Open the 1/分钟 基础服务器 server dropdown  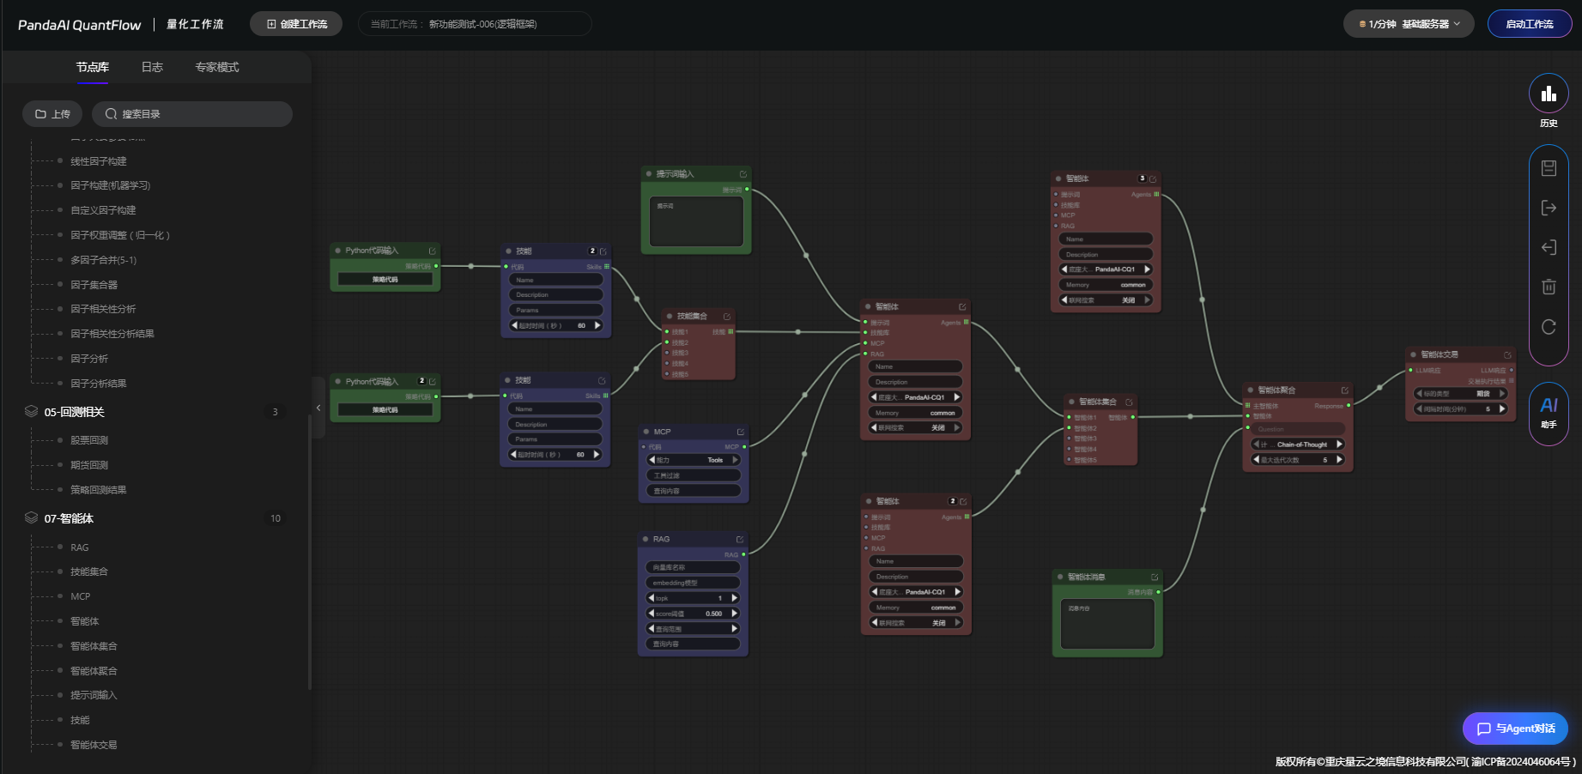pyautogui.click(x=1409, y=24)
